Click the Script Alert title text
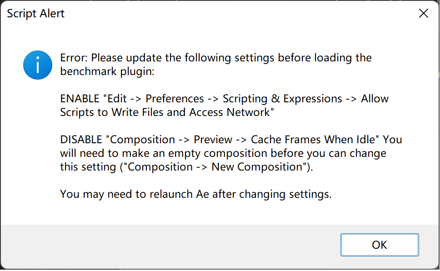 [x=36, y=14]
